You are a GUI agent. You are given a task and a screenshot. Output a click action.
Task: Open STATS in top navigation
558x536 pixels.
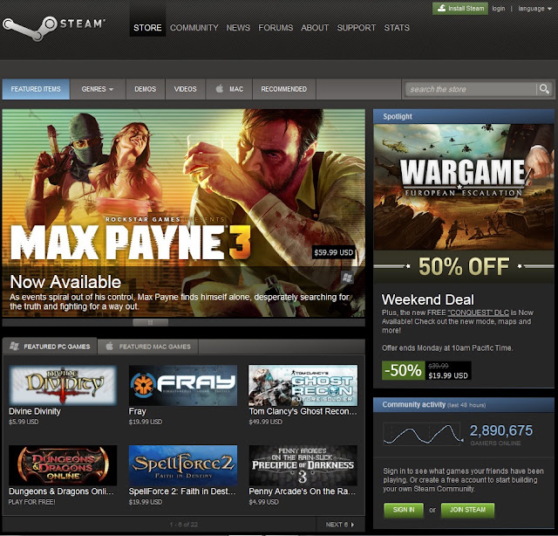point(397,28)
